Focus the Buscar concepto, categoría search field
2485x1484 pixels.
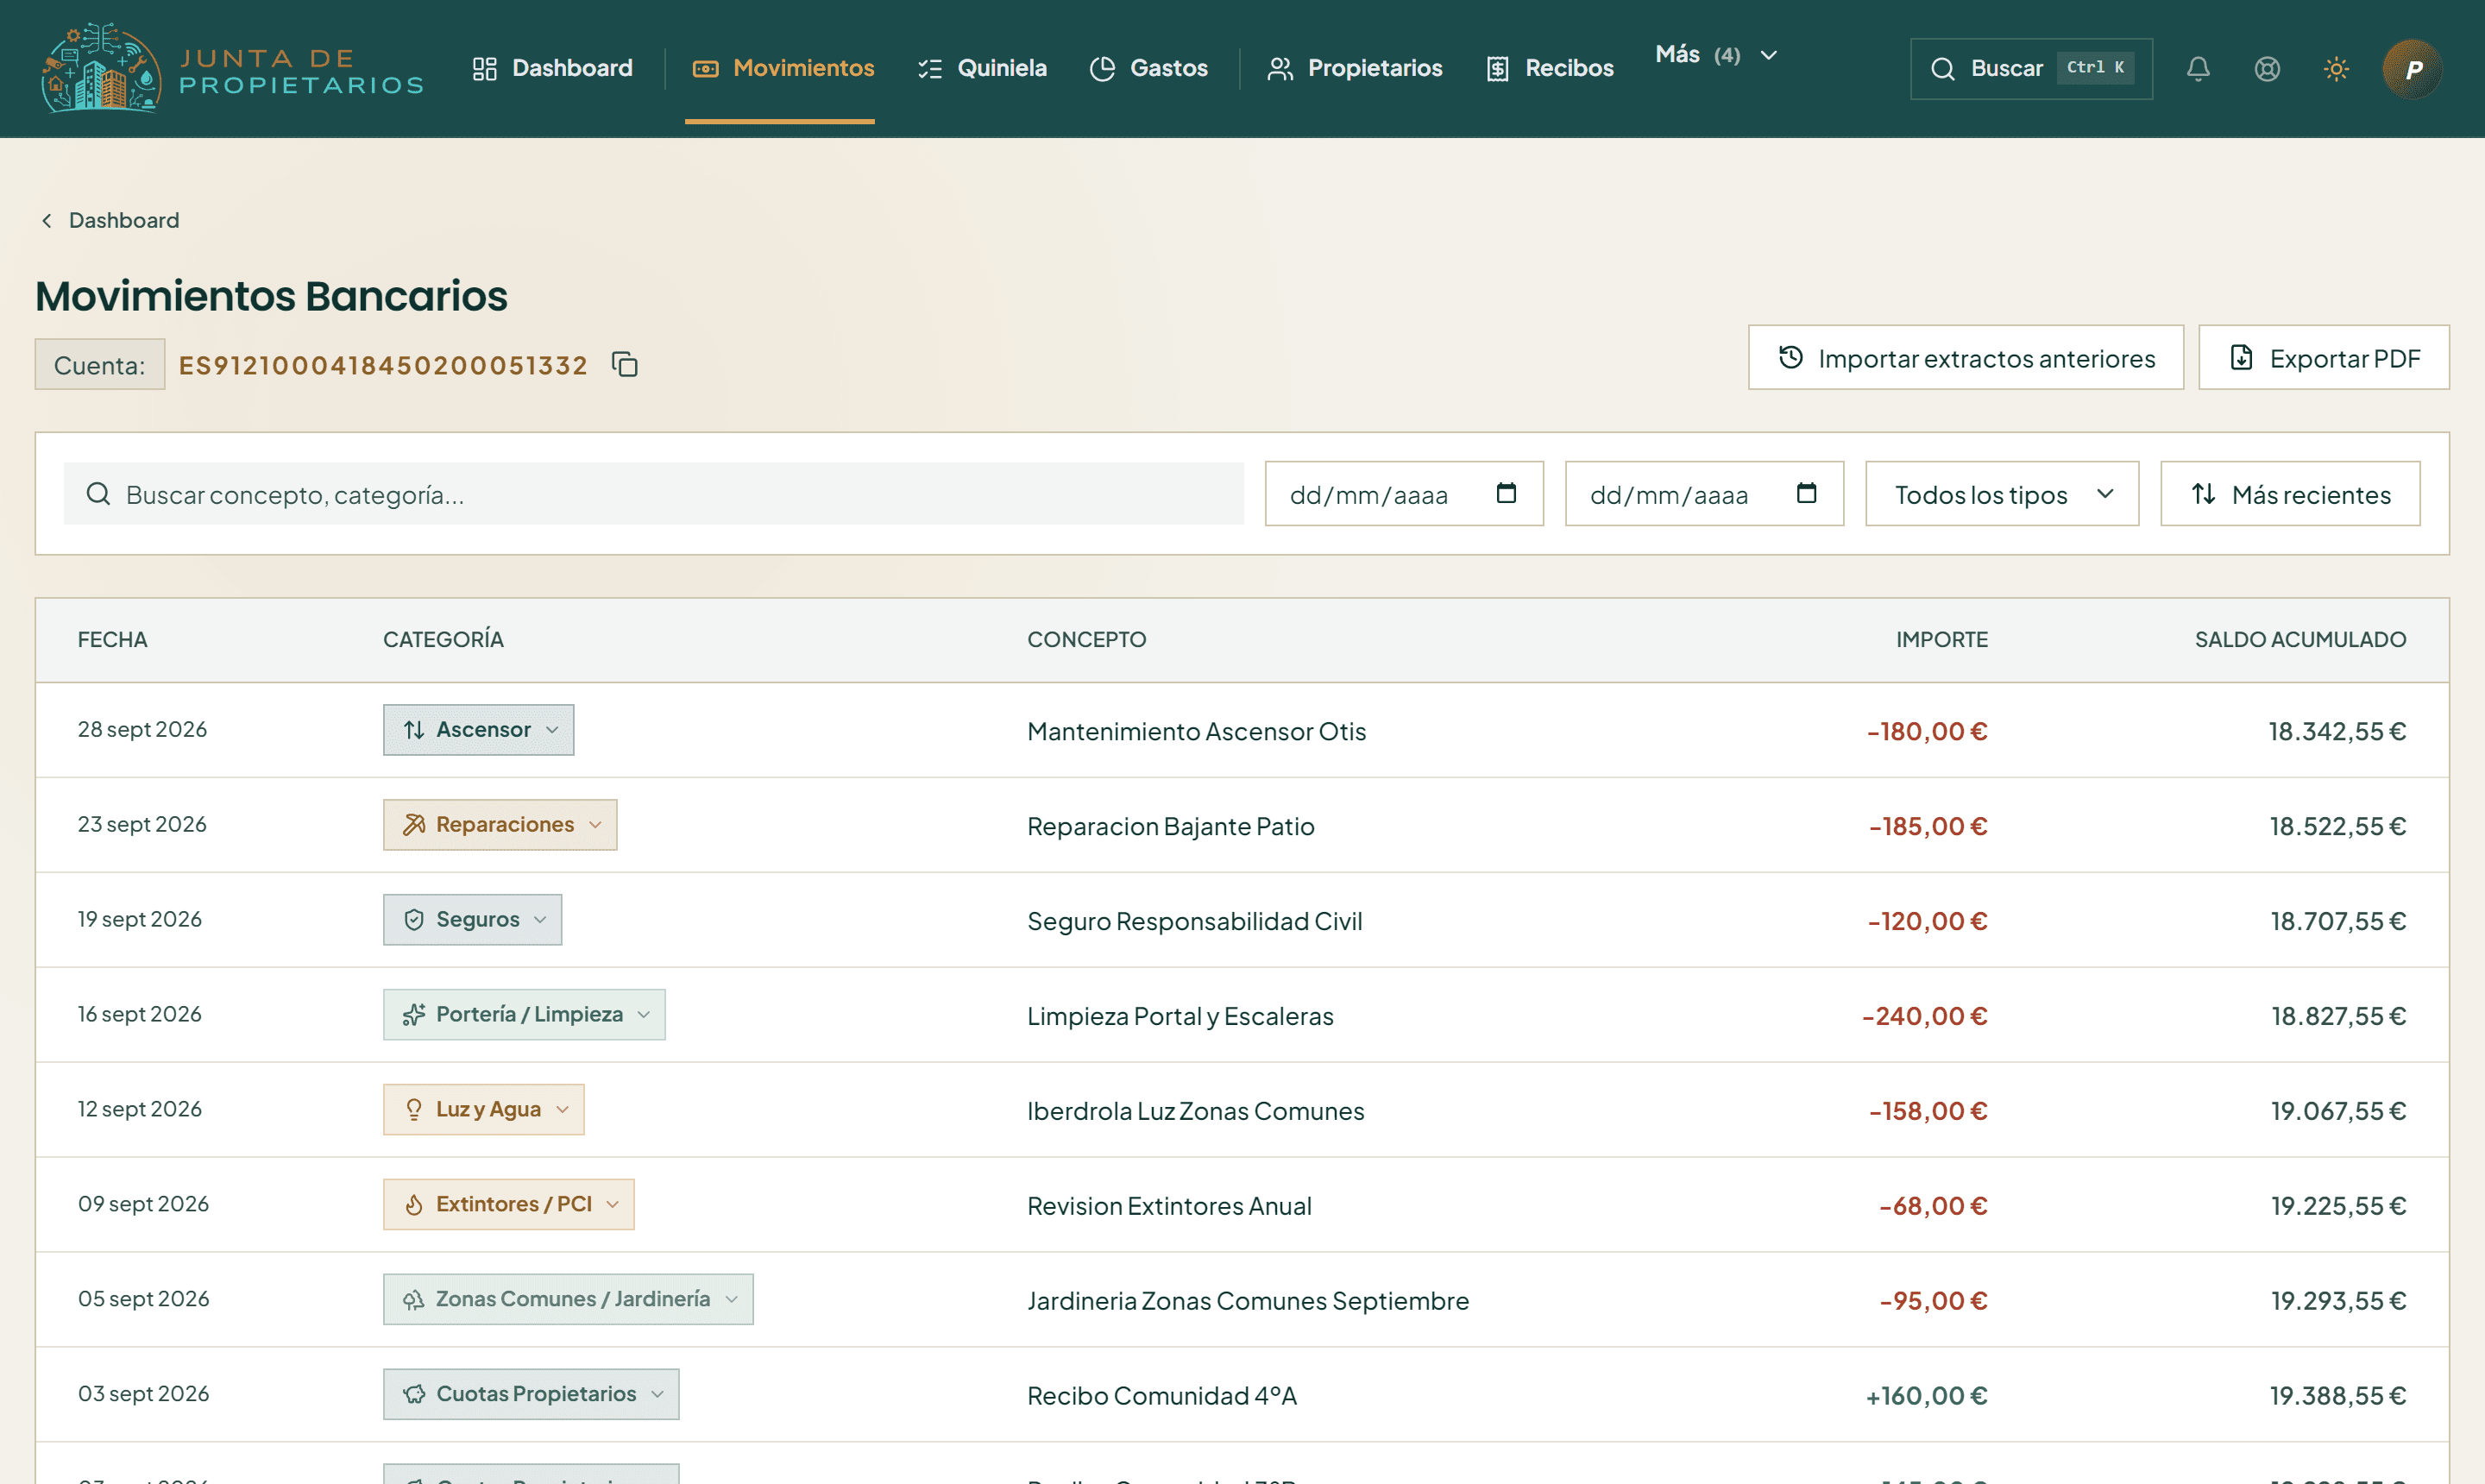coord(654,494)
